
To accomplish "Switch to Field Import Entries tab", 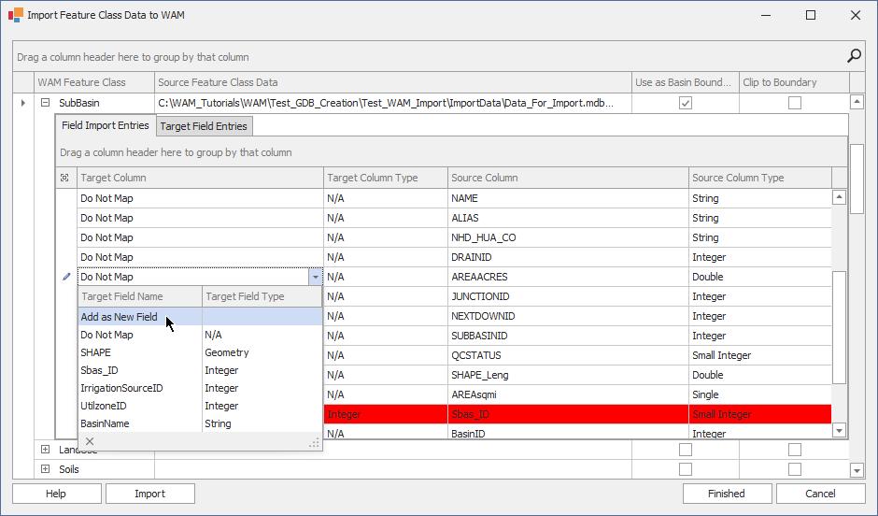I will coord(106,125).
